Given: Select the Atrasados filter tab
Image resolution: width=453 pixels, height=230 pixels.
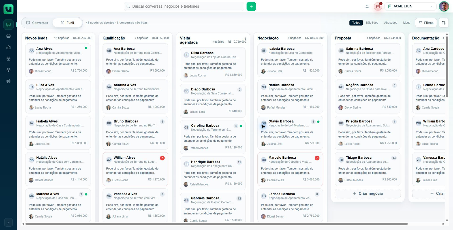Looking at the screenshot, I should (391, 23).
